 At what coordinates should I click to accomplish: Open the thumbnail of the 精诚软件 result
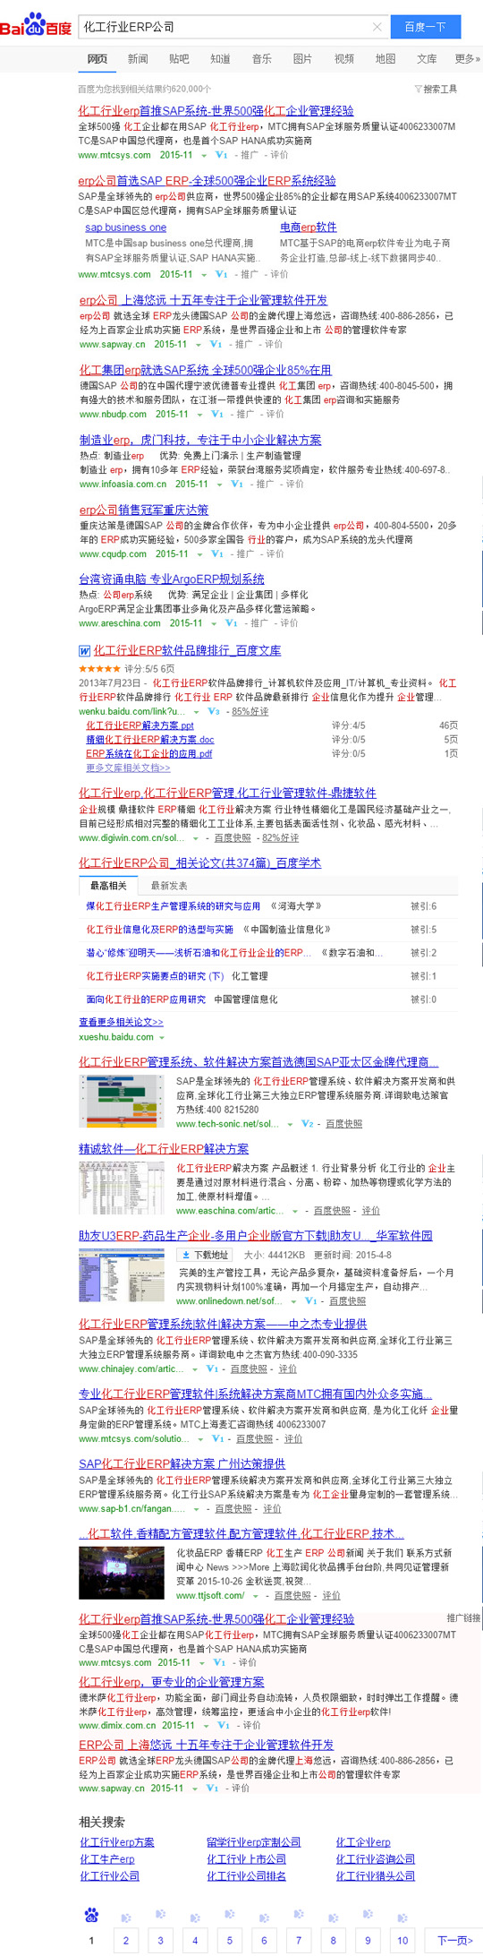[x=122, y=1188]
